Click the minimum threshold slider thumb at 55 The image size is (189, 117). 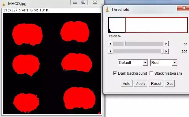[x=125, y=44]
